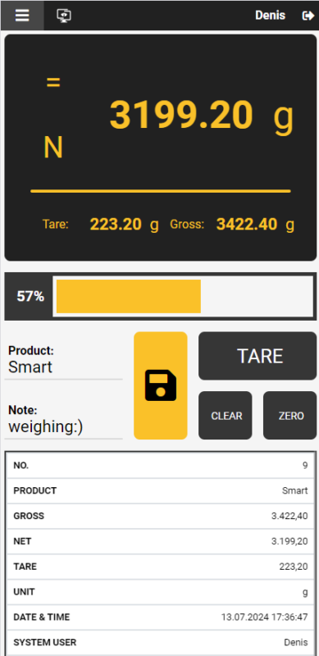Viewport: 319px width, 656px height.
Task: Click the remote display monitor icon
Action: tap(64, 16)
